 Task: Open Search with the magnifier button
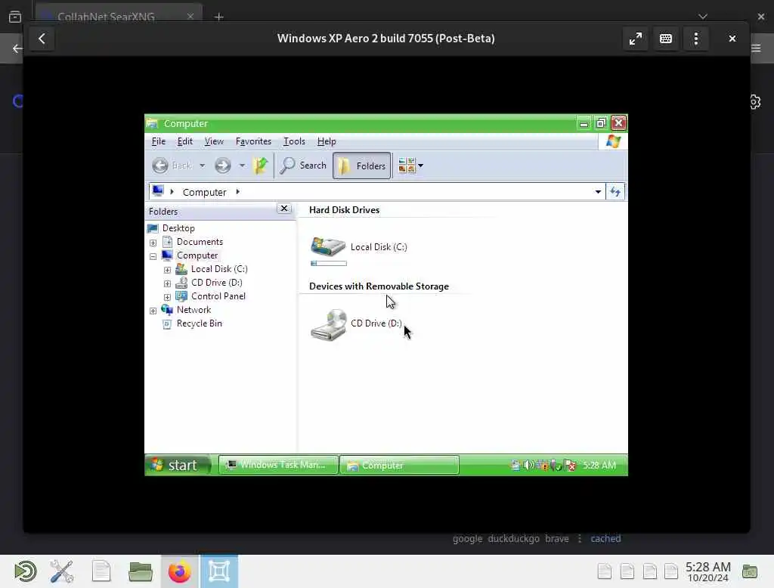pos(303,166)
